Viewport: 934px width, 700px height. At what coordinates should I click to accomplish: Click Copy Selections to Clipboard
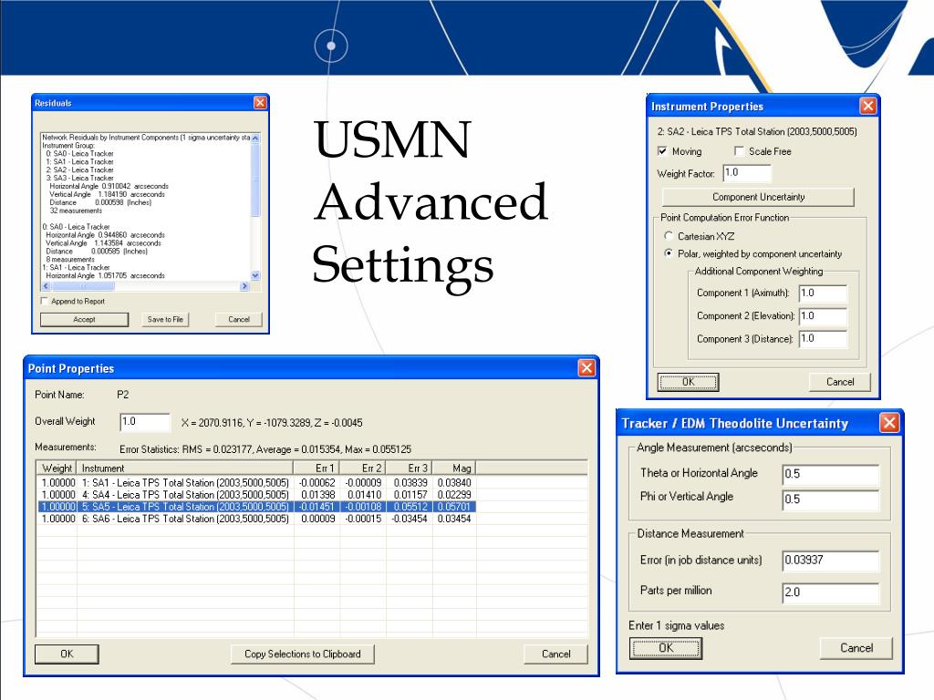[303, 654]
